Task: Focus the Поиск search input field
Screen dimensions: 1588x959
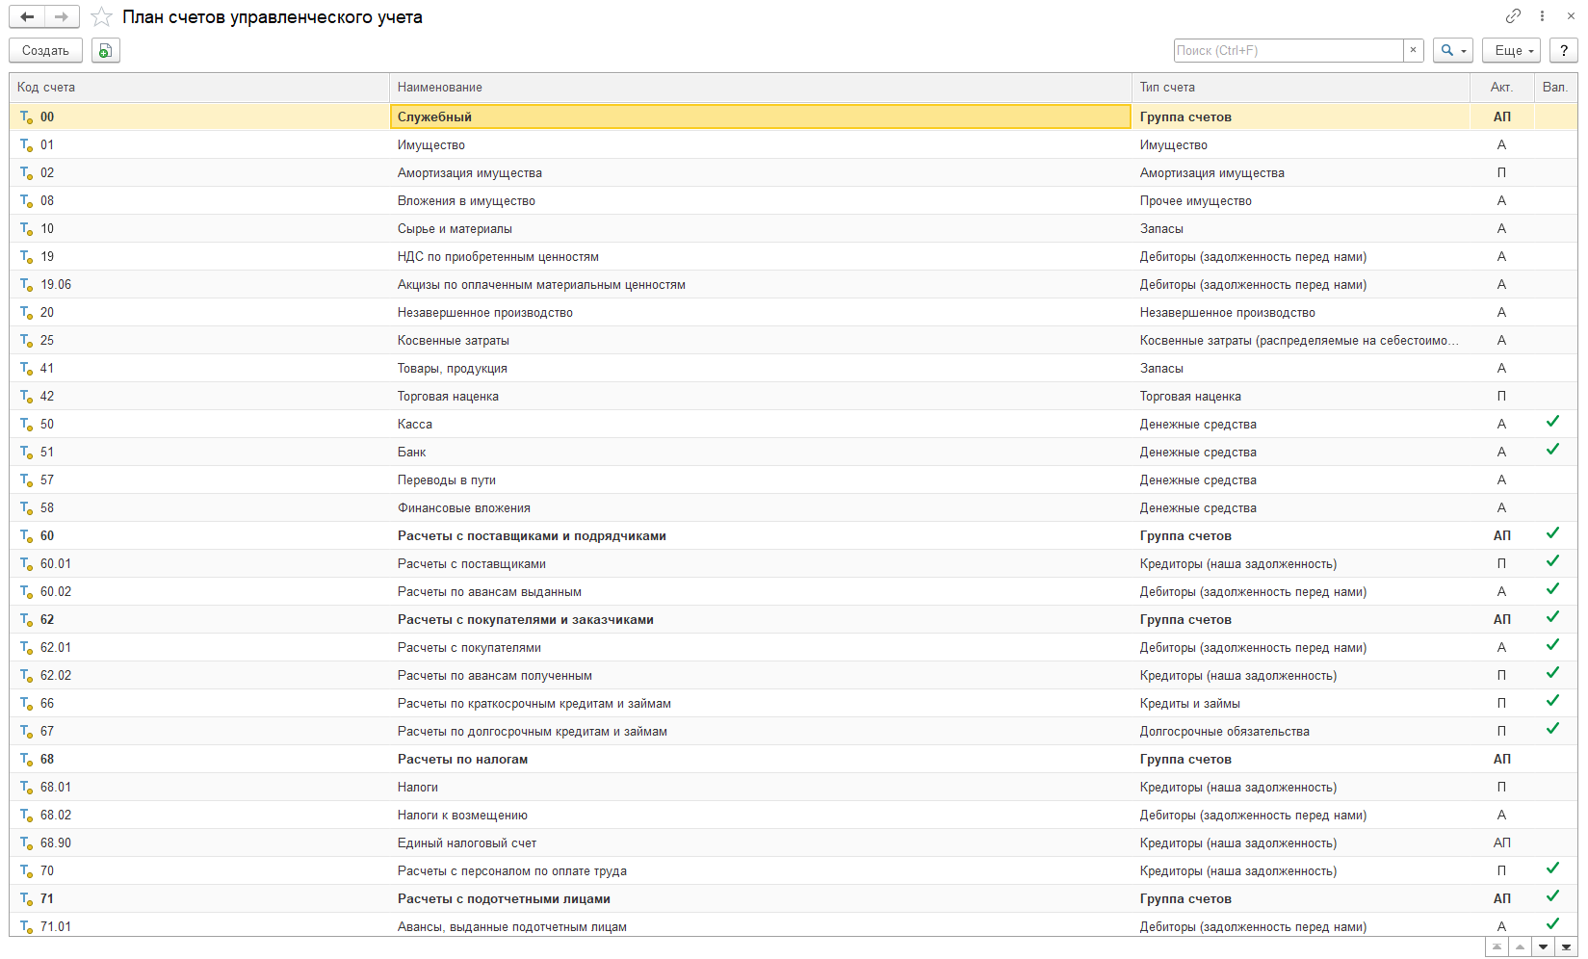Action: coord(1289,50)
